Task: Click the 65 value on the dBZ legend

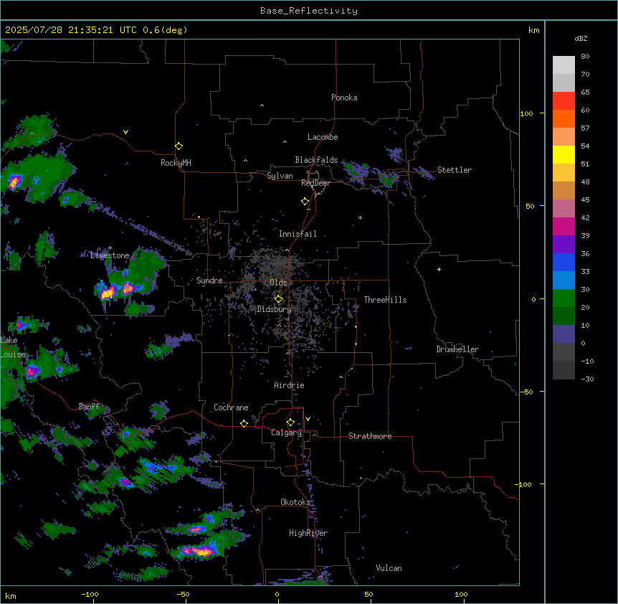Action: pyautogui.click(x=585, y=93)
